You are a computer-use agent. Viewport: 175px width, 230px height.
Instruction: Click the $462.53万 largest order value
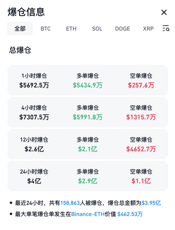(x=130, y=214)
